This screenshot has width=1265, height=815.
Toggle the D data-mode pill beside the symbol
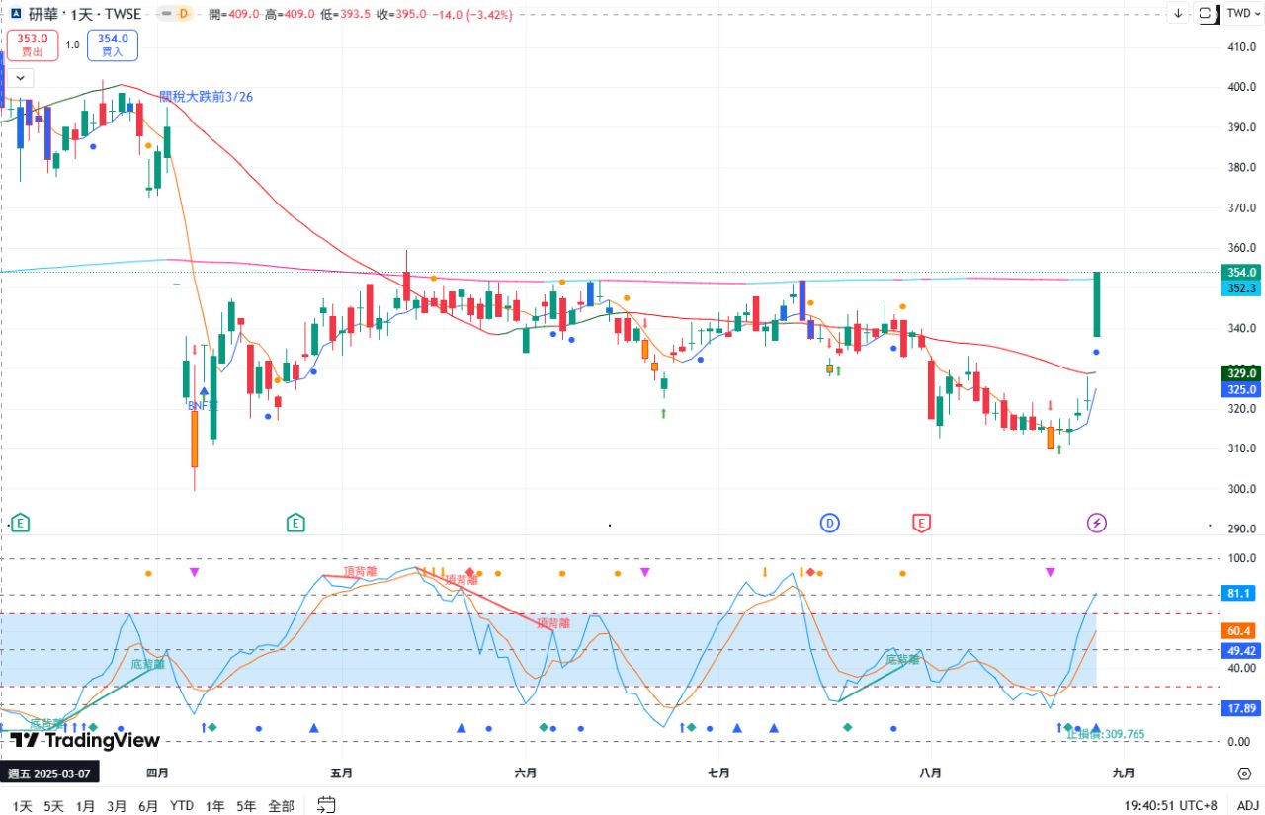click(x=186, y=14)
